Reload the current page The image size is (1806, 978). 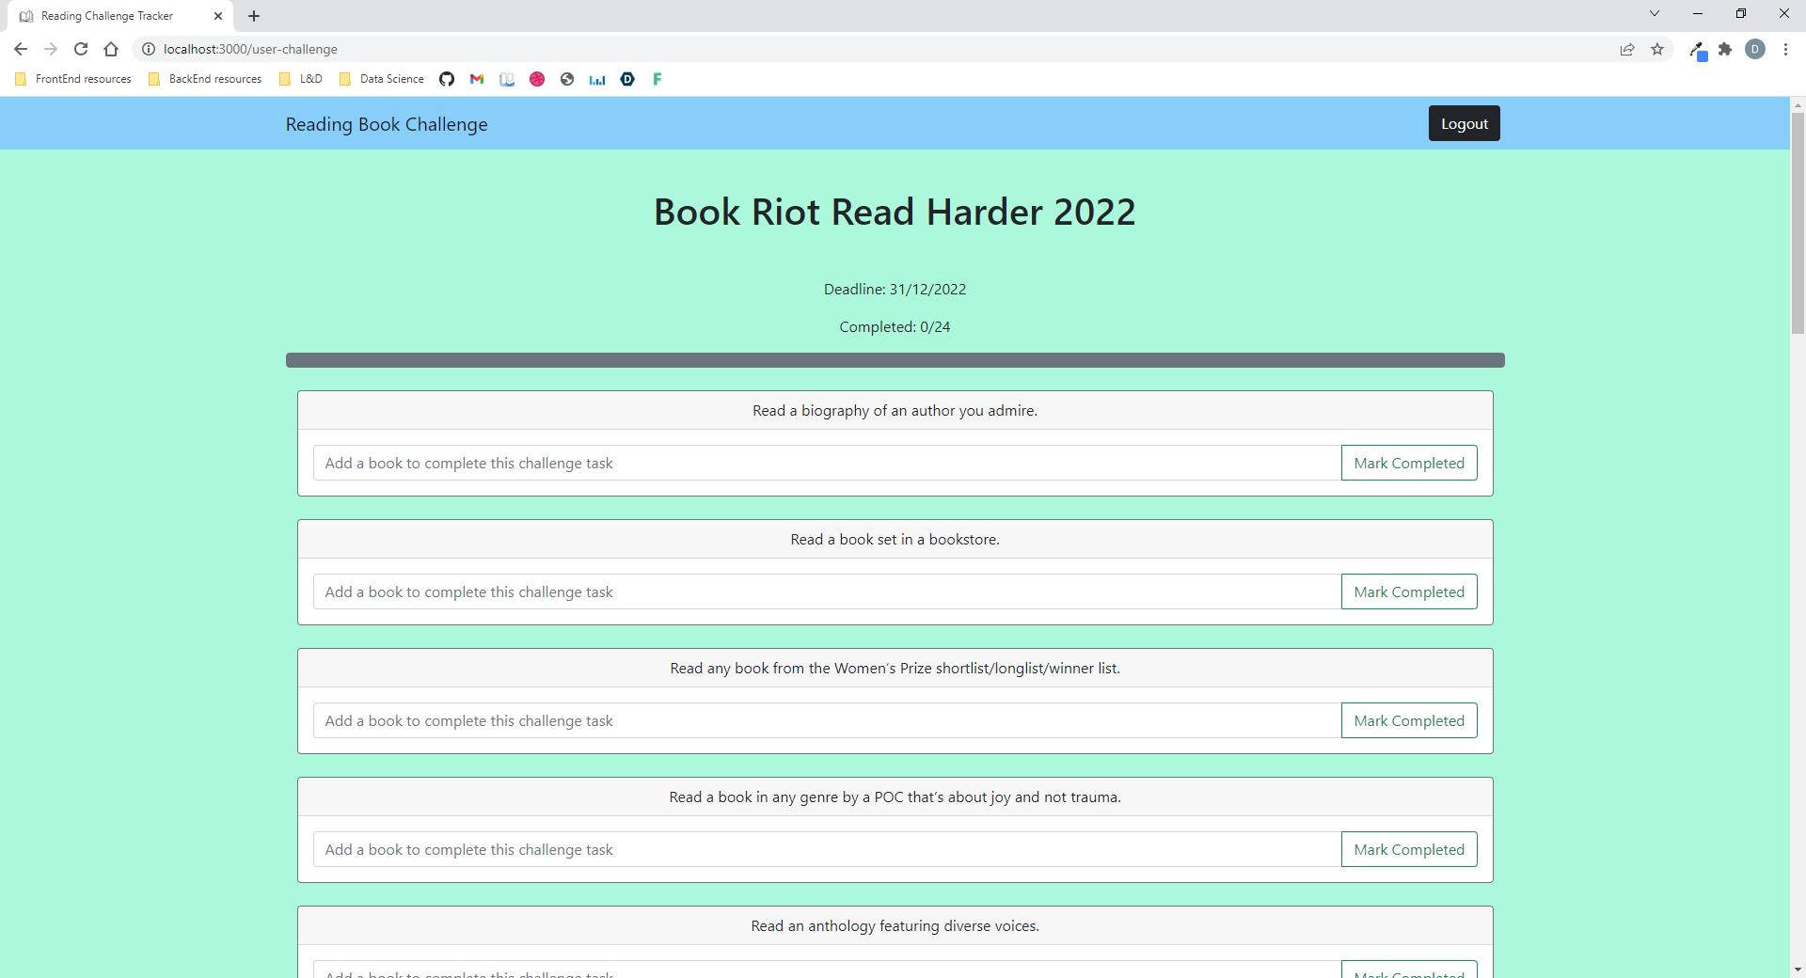click(81, 49)
